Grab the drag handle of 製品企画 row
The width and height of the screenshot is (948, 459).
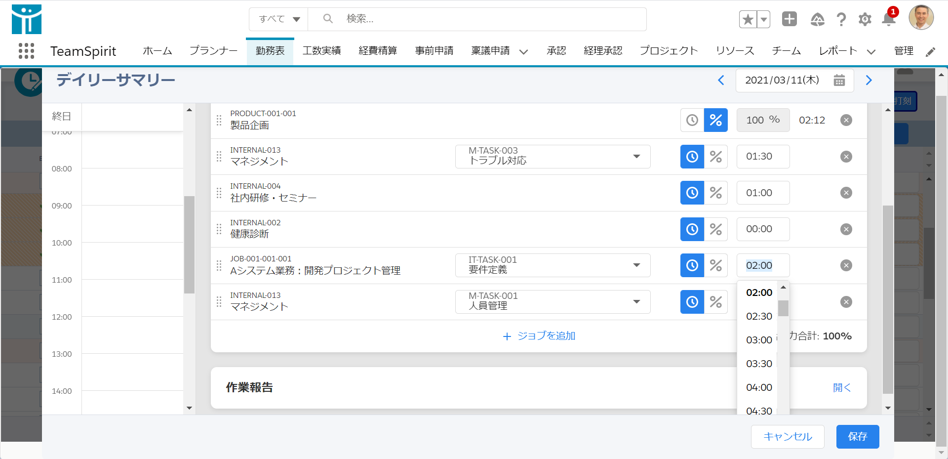click(219, 120)
